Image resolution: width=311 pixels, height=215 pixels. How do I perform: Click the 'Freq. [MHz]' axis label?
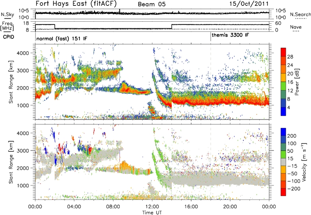7,26
